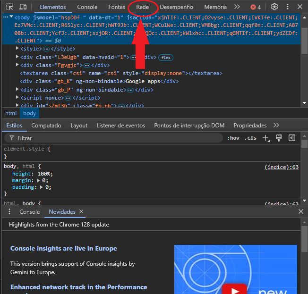Toggle the rendering emulations brush icon
This screenshot has height=294, width=308.
tap(279, 138)
